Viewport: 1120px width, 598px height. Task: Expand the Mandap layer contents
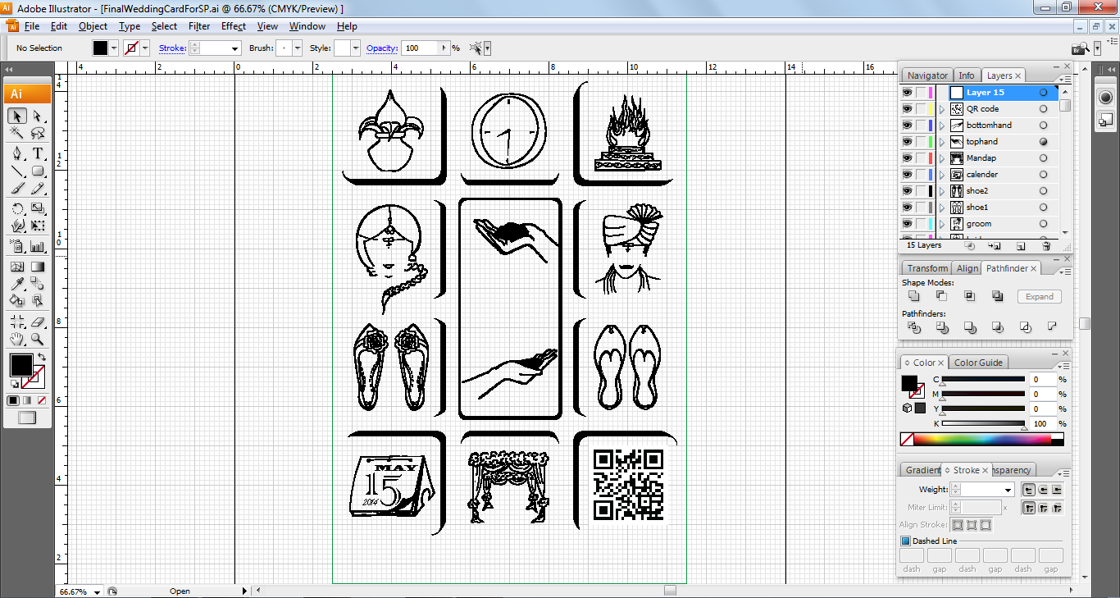click(x=941, y=158)
